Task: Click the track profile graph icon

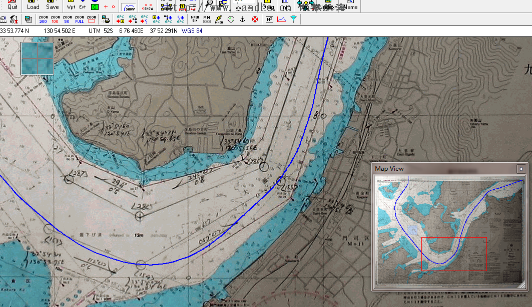Action: (x=281, y=19)
